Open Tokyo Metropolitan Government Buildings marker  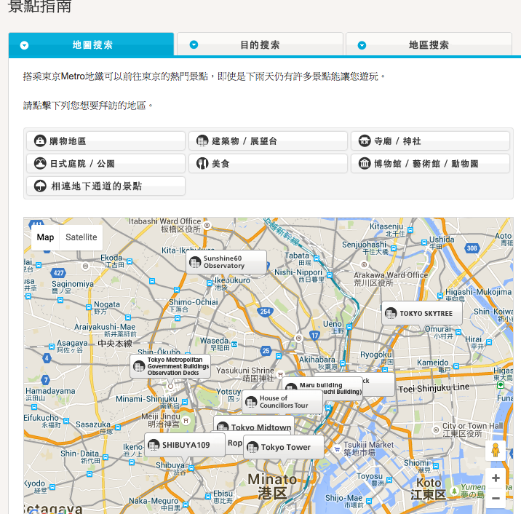[170, 366]
